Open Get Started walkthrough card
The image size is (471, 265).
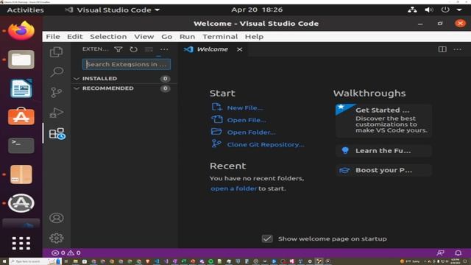coord(383,120)
